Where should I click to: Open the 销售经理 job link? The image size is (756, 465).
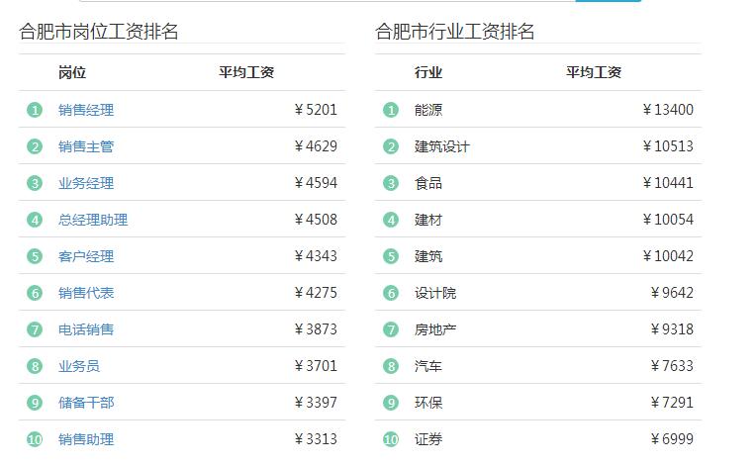coord(86,110)
